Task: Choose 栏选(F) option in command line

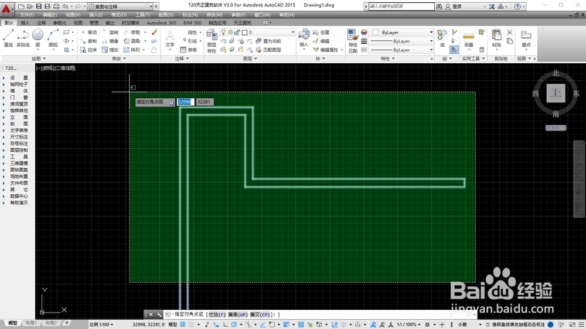Action: 217,315
